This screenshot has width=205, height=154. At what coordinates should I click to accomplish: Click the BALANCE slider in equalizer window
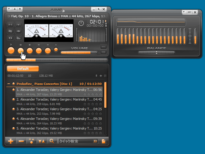point(156,53)
